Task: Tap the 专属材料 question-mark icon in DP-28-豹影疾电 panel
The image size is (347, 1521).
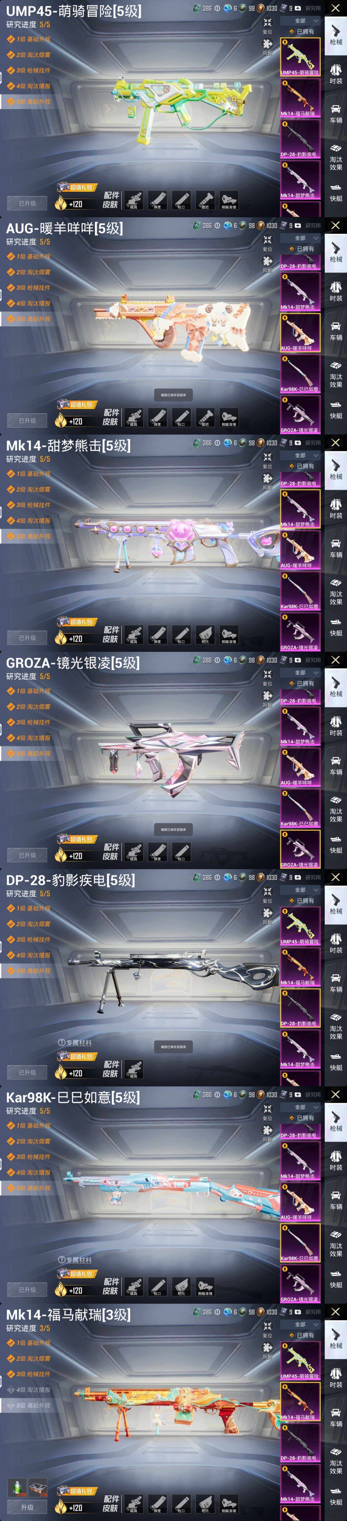Action: [61, 1043]
